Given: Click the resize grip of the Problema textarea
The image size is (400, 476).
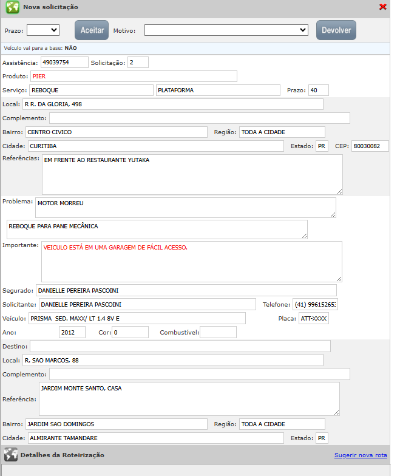Looking at the screenshot, I should [333, 215].
